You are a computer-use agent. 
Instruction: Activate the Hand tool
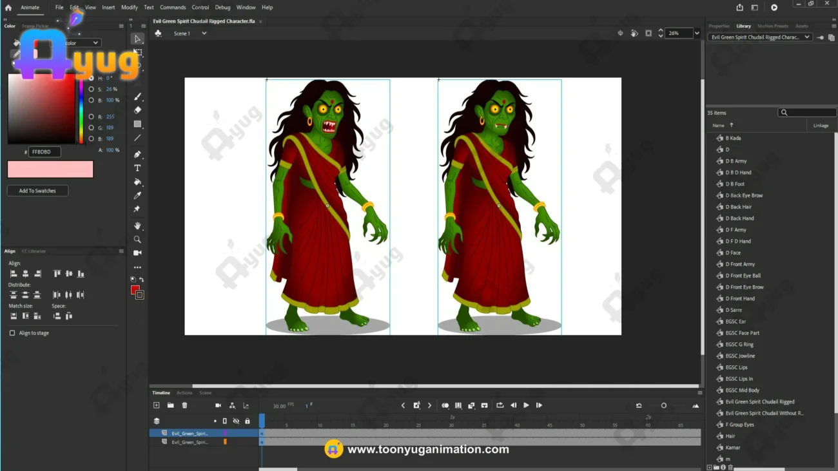tap(137, 226)
